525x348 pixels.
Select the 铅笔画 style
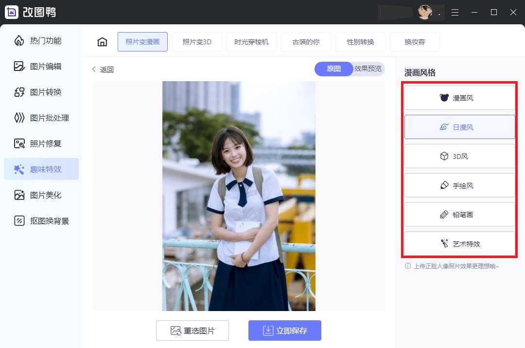click(x=459, y=214)
